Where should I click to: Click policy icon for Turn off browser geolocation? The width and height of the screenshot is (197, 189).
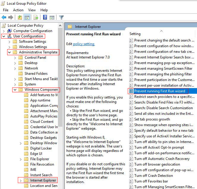click(131, 164)
